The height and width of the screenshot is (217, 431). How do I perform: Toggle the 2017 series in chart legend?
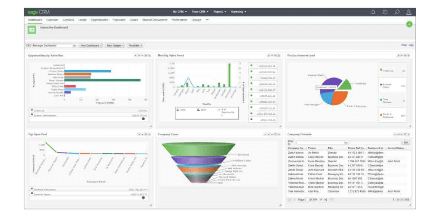click(x=202, y=109)
